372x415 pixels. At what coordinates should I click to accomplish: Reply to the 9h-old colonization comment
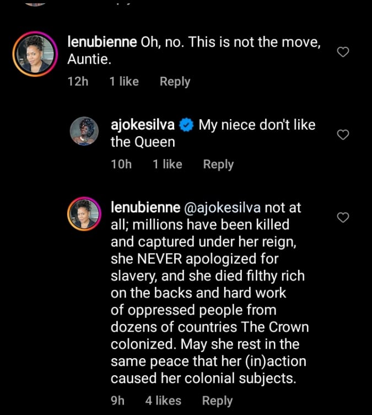coord(217,401)
